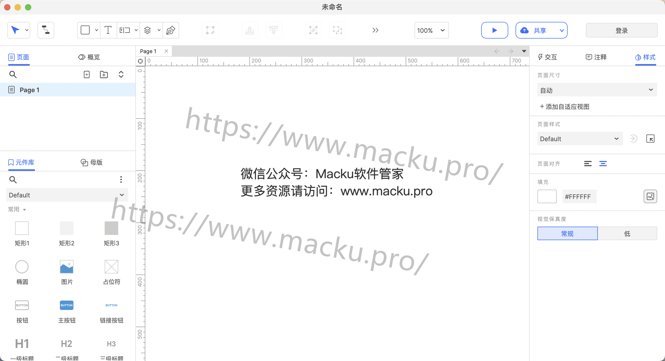Navigate back with left arrow above canvas
This screenshot has width=665, height=361.
coord(497,51)
